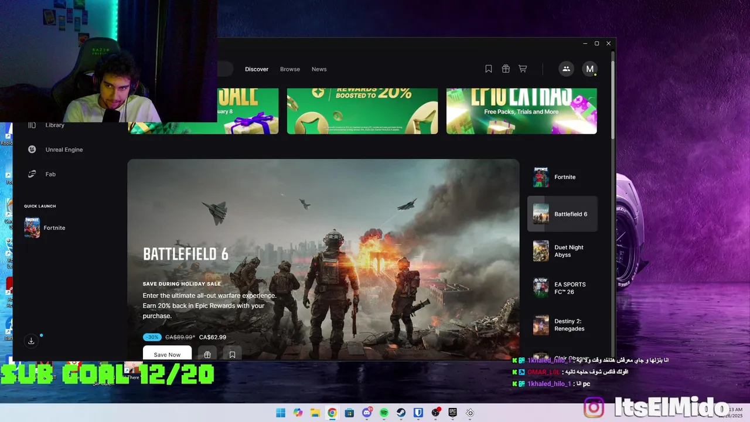Open Copilot from the taskbar
Image resolution: width=750 pixels, height=422 pixels.
298,413
